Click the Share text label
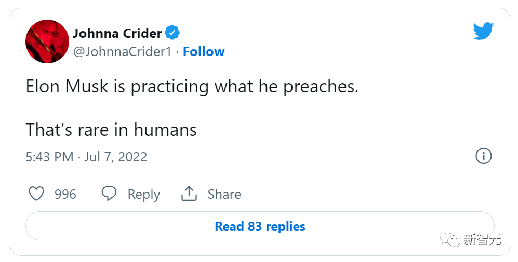 pos(224,194)
